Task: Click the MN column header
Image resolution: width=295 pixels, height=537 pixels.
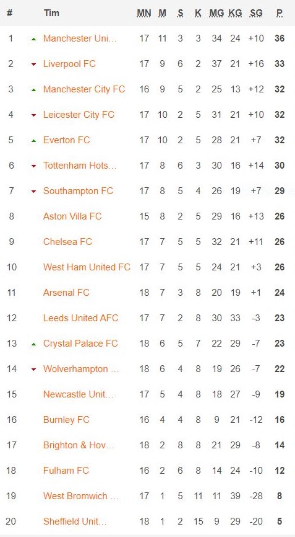Action: tap(144, 14)
